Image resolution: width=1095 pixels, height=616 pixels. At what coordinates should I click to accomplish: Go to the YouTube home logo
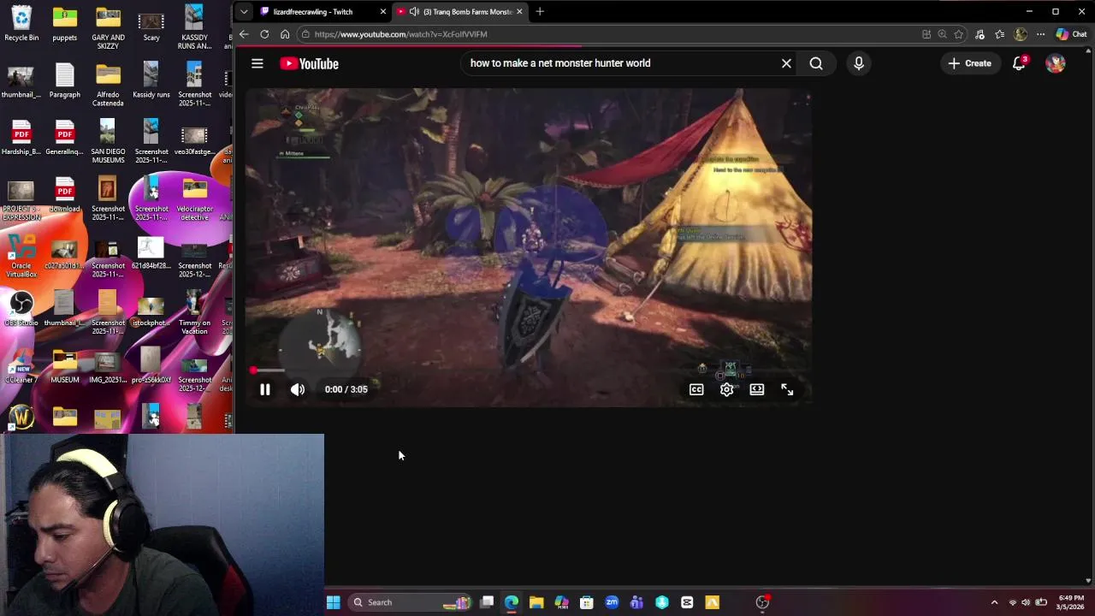(309, 63)
